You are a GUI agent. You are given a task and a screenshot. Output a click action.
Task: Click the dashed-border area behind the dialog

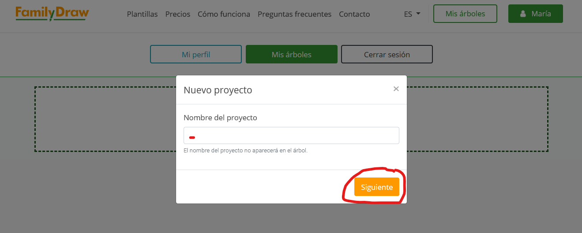[106, 119]
